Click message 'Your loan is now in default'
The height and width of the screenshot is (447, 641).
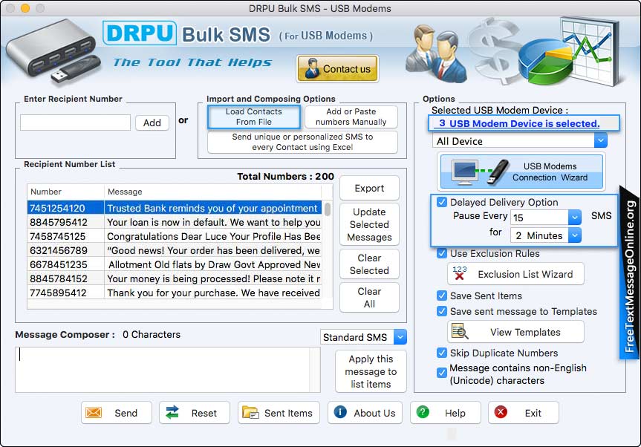[x=213, y=222]
